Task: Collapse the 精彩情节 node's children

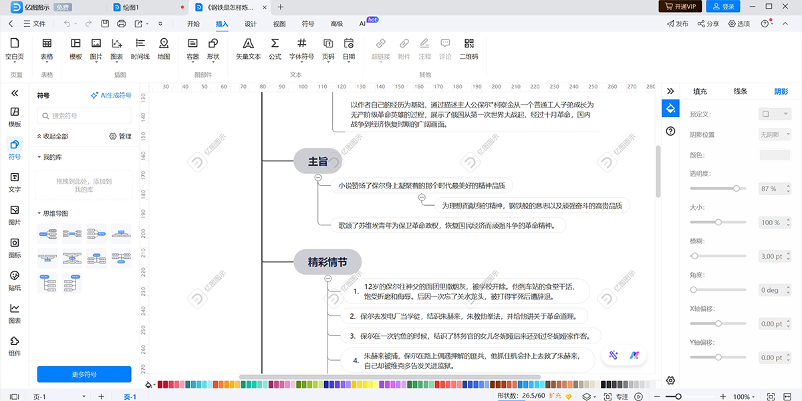Action: tap(328, 279)
